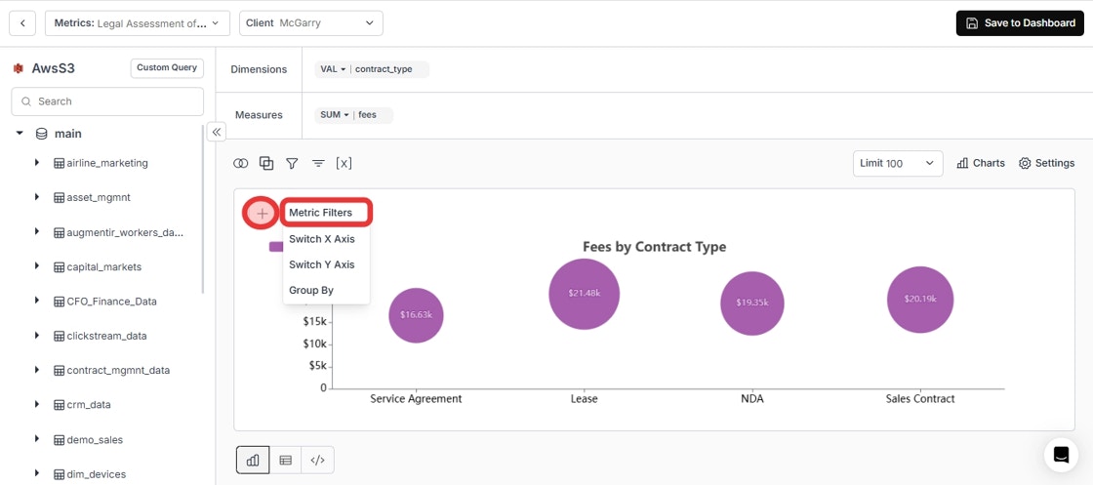Choose Group By from the menu
Screen dimensions: 1093x485
point(311,290)
